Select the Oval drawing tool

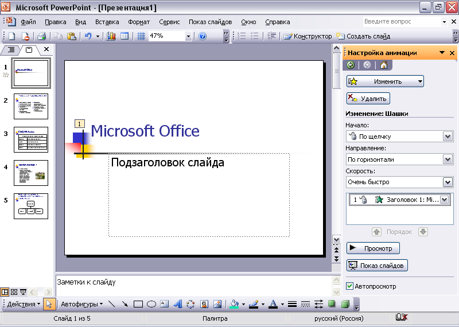tap(151, 304)
